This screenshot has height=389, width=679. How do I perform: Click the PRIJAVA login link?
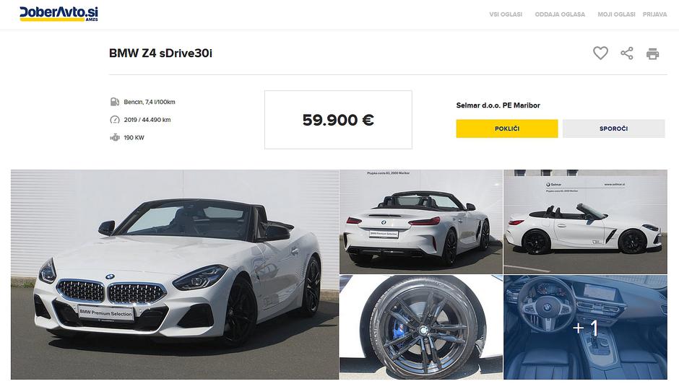tap(654, 14)
